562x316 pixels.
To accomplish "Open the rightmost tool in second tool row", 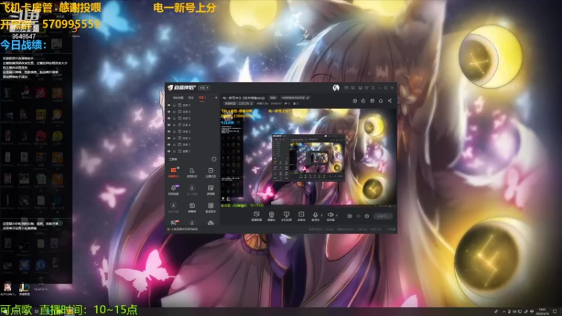I will pyautogui.click(x=210, y=190).
